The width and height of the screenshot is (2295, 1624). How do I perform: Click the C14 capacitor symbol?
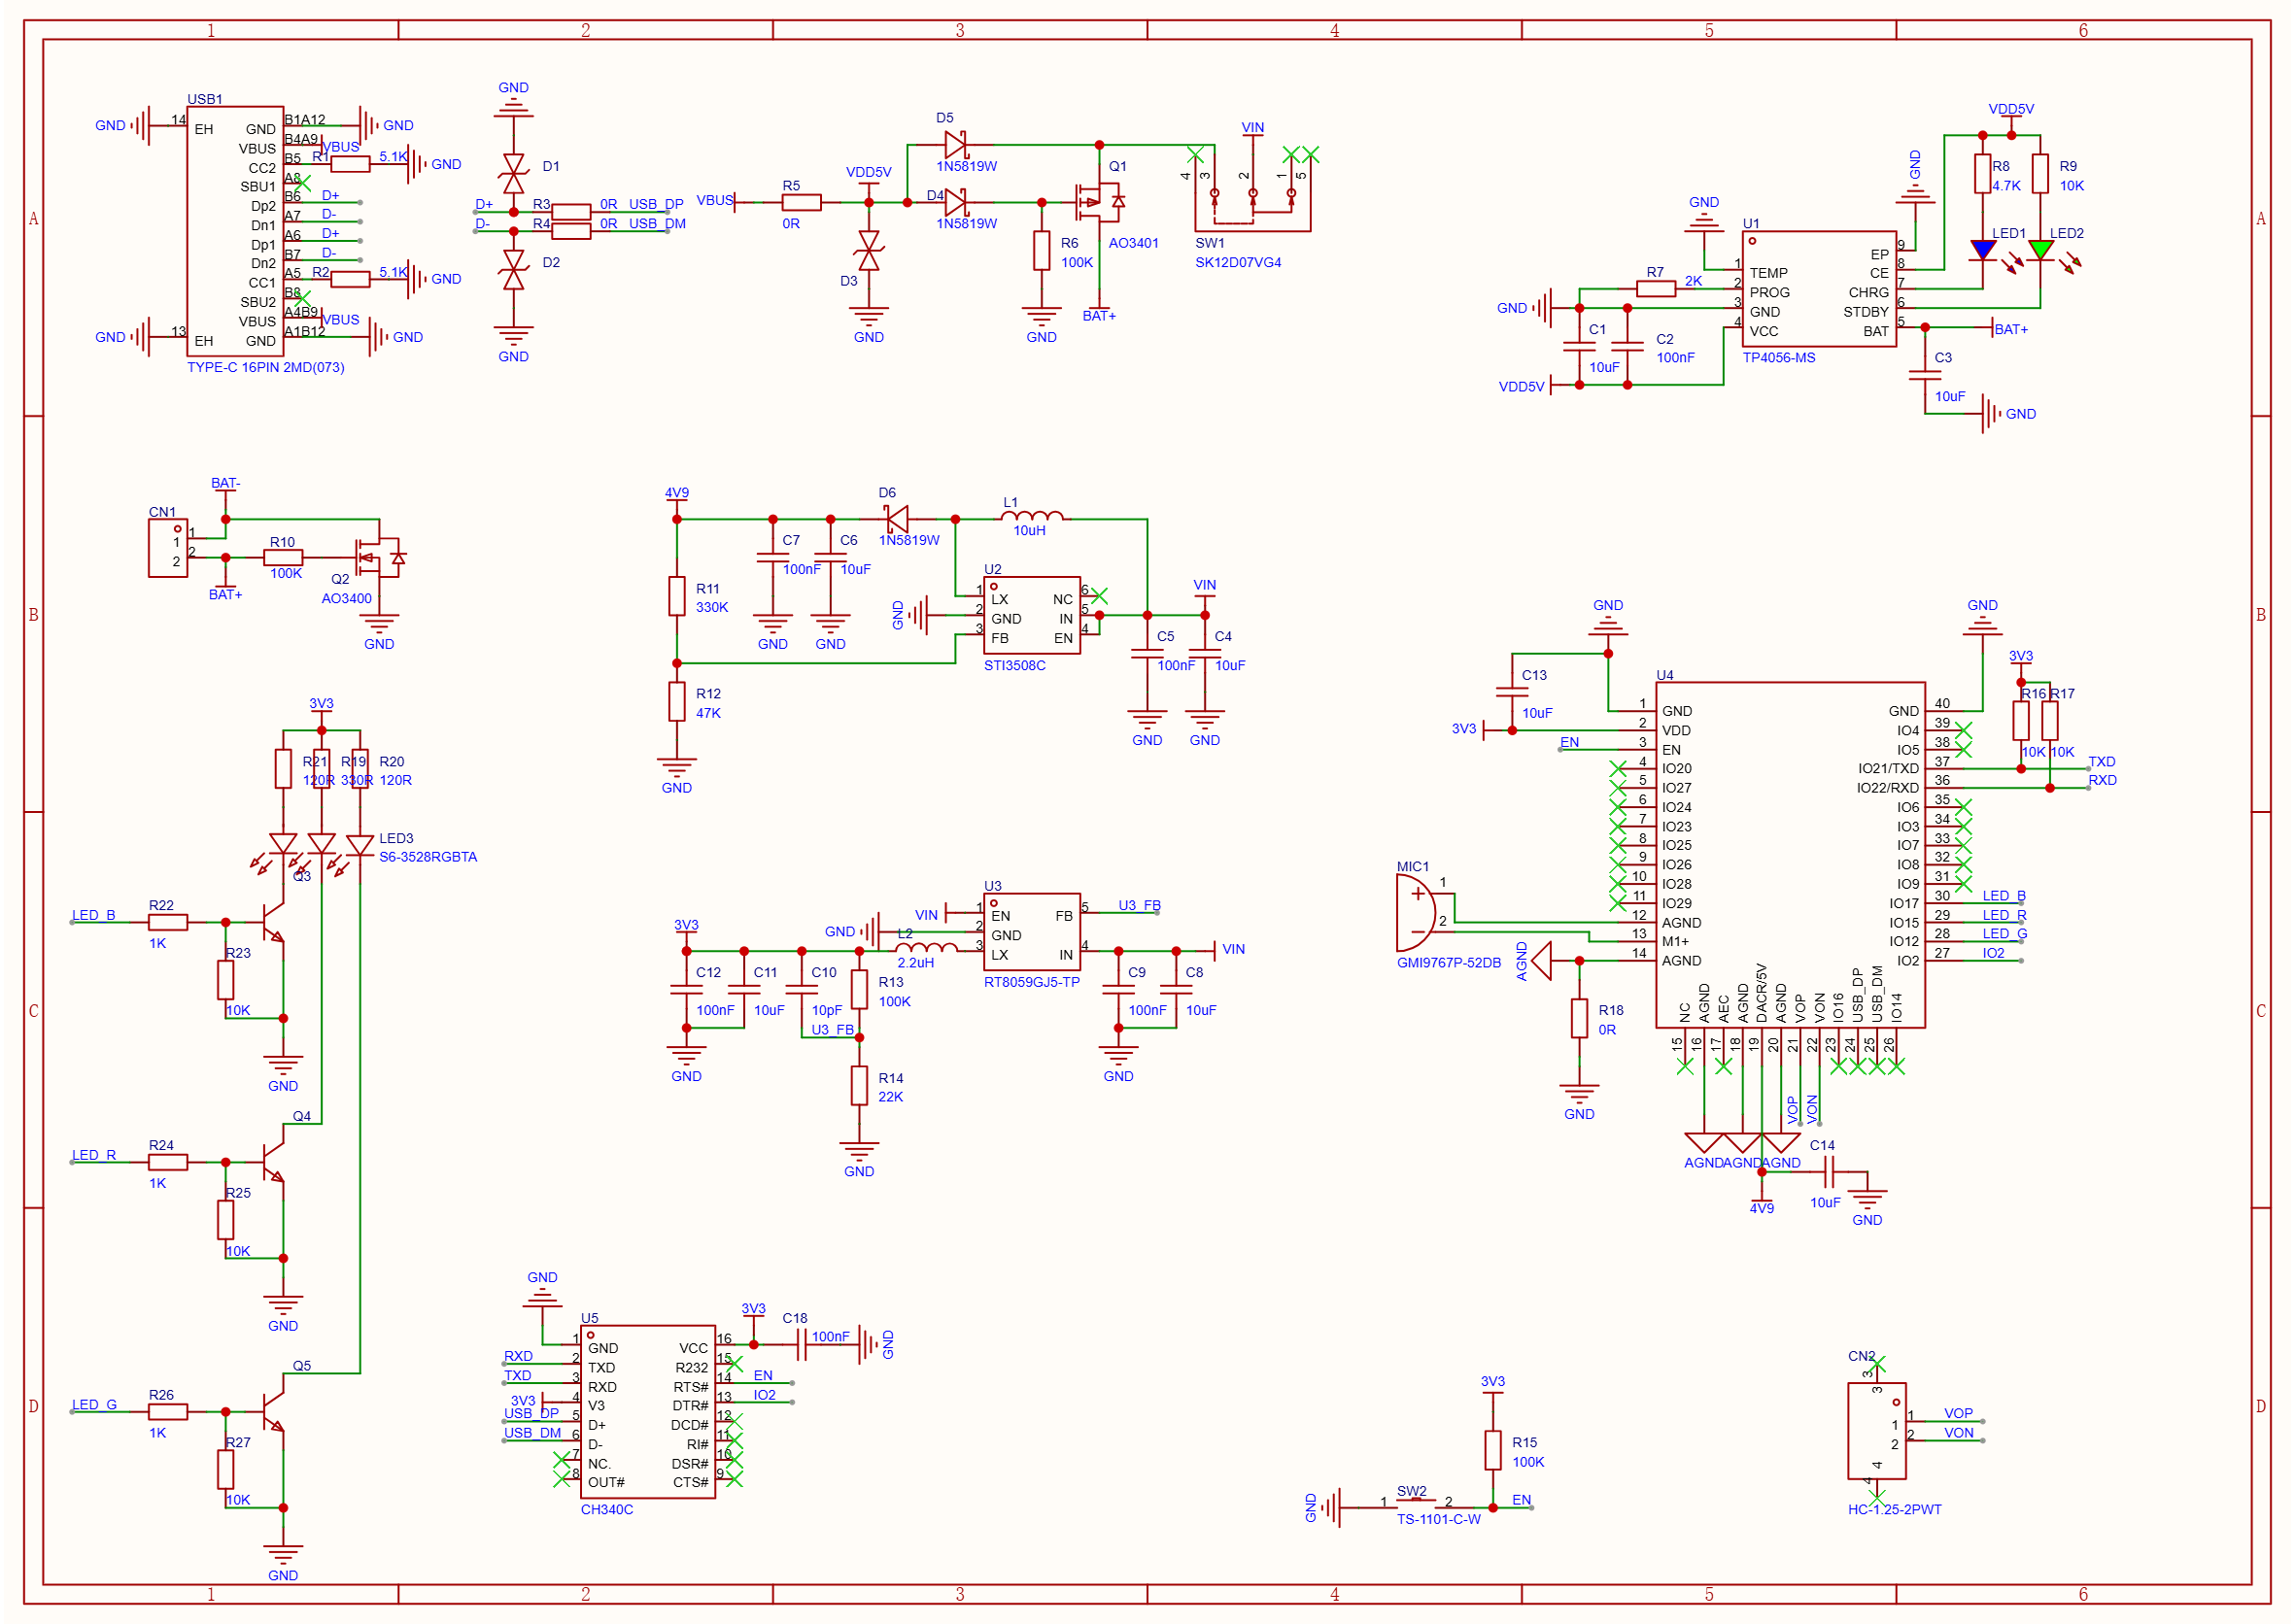point(1829,1172)
